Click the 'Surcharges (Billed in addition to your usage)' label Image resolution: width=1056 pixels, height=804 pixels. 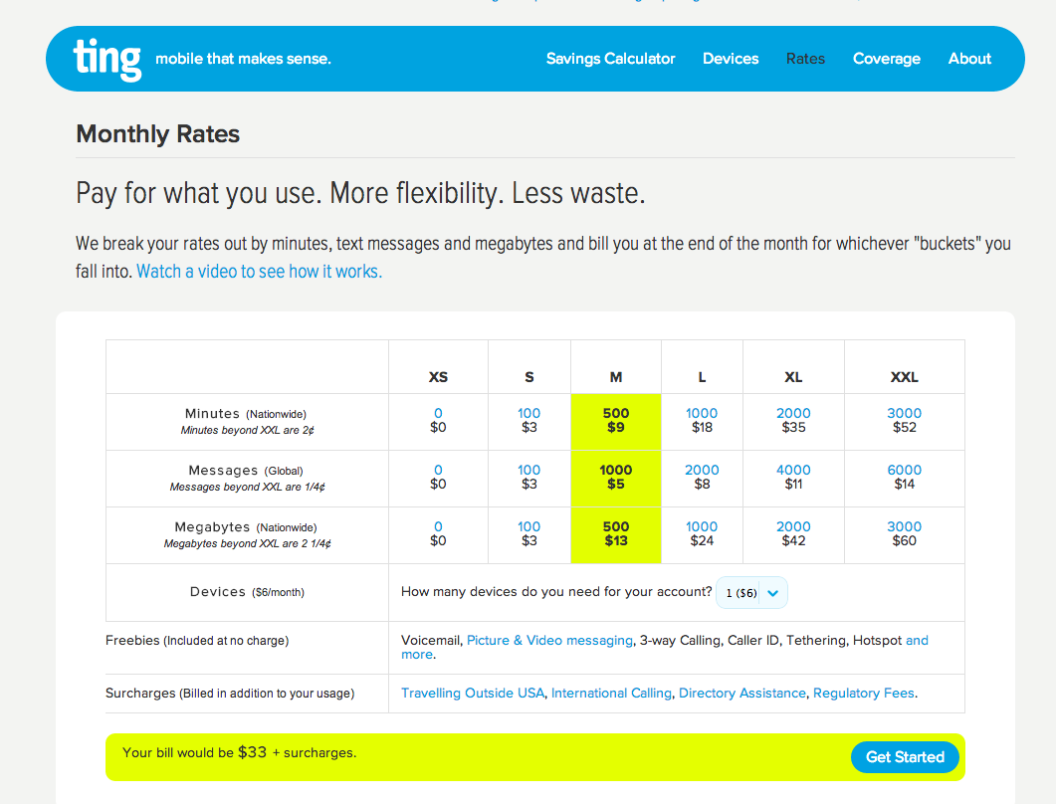(230, 693)
